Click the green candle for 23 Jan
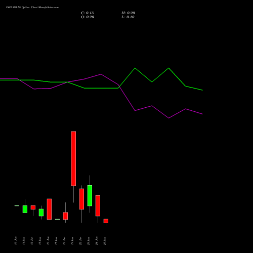 coord(90,196)
